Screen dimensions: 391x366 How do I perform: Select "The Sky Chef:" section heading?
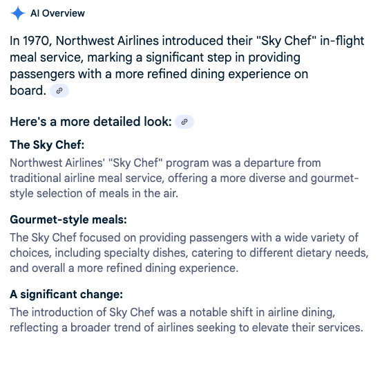[x=47, y=145]
